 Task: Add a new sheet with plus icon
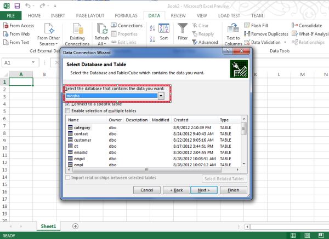(x=75, y=226)
